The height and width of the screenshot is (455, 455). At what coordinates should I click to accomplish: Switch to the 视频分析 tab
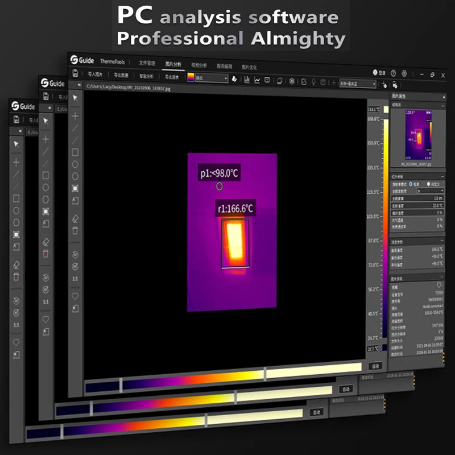click(199, 65)
